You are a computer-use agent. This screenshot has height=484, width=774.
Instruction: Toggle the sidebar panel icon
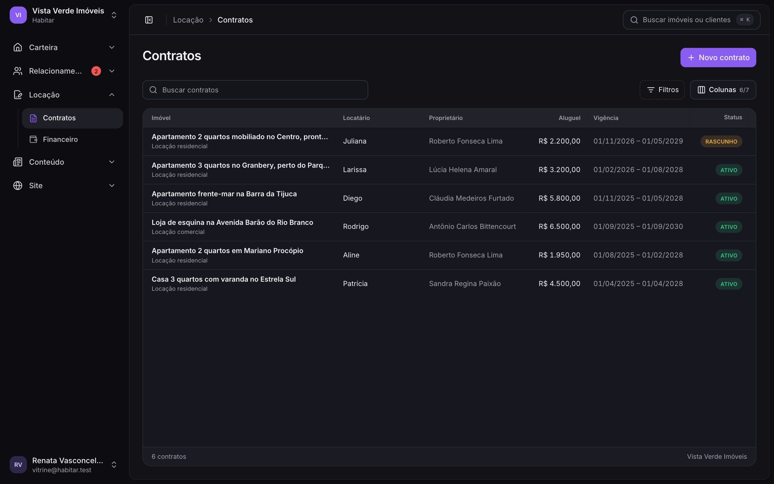click(149, 20)
